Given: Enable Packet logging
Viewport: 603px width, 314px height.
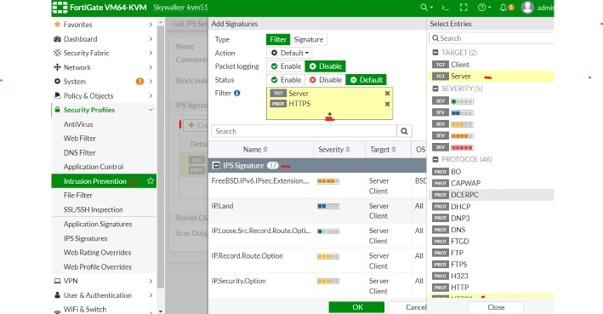Looking at the screenshot, I should tap(286, 66).
